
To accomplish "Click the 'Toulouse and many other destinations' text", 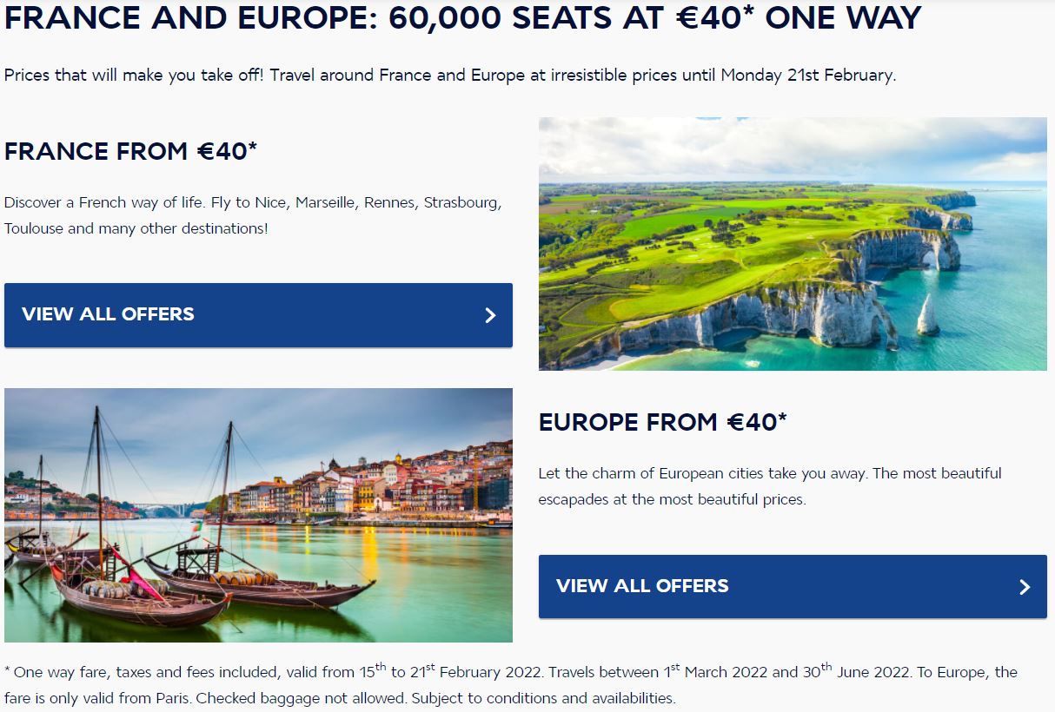I will [x=136, y=228].
